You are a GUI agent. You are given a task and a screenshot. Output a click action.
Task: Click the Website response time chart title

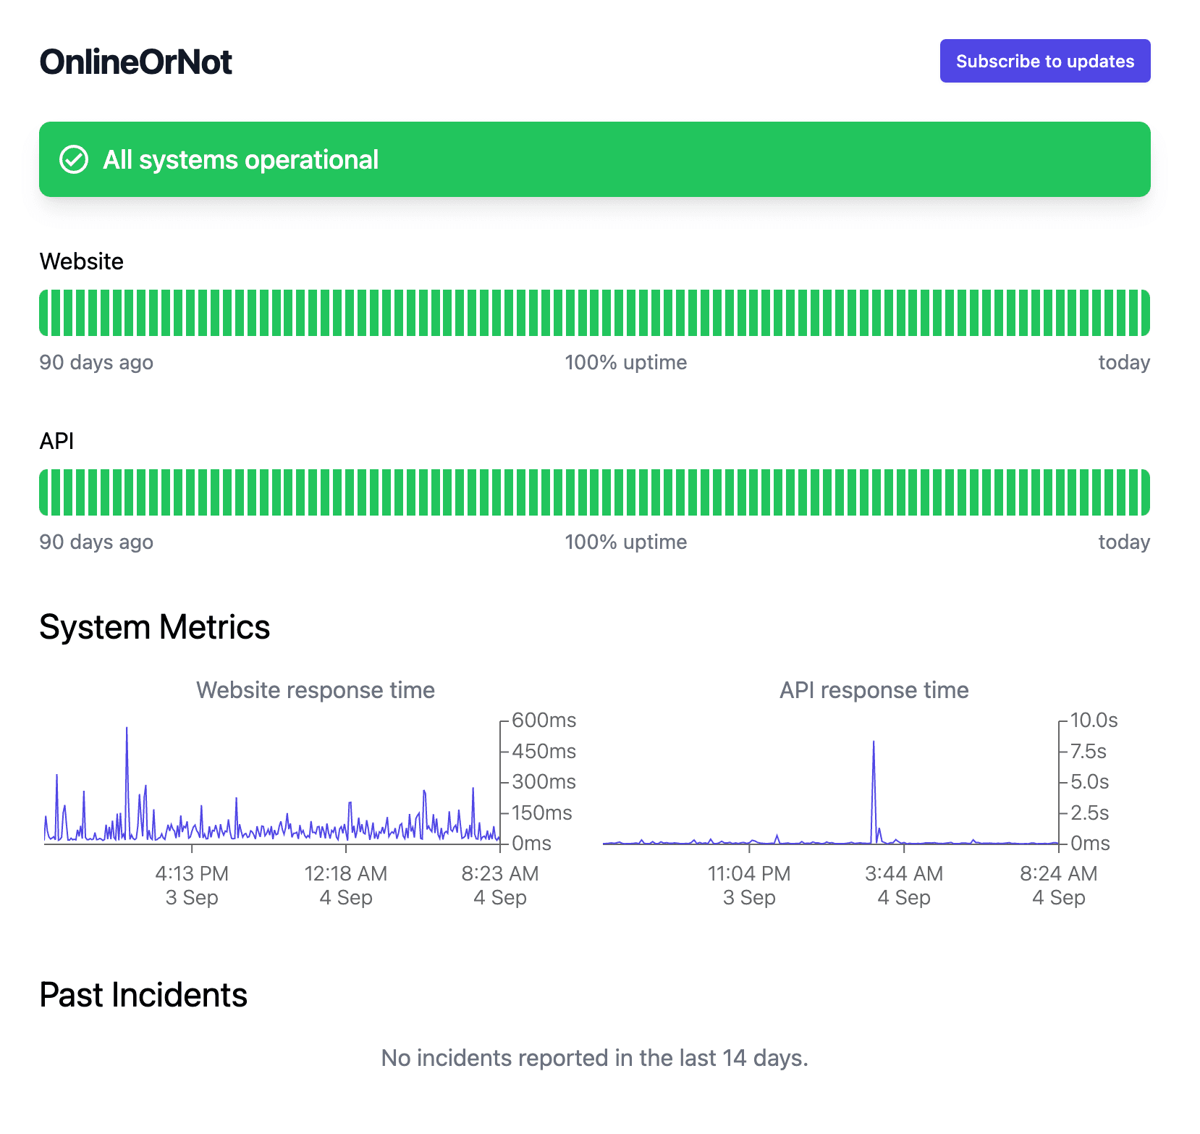316,690
